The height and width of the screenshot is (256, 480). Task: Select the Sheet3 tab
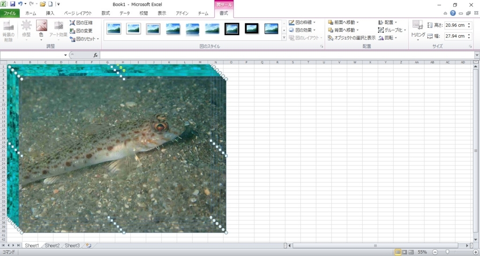click(72, 246)
